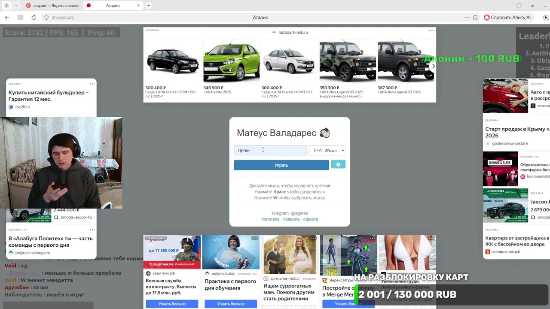This screenshot has width=550, height=309.
Task: Open the 'правила' link
Action: click(291, 219)
